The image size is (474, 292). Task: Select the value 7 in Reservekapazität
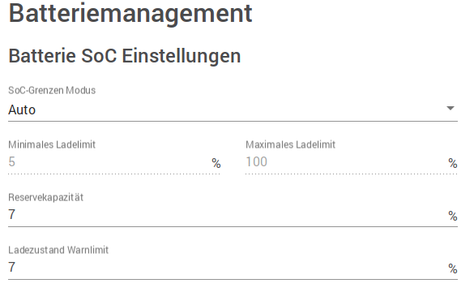click(12, 214)
